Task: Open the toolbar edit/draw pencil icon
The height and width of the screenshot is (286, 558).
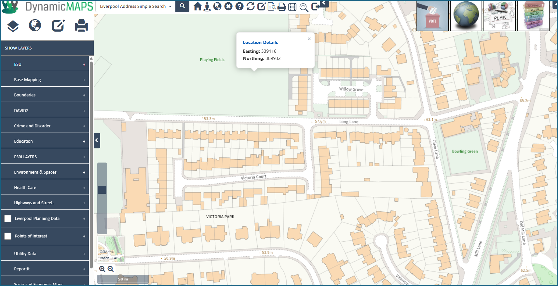Action: [x=262, y=6]
